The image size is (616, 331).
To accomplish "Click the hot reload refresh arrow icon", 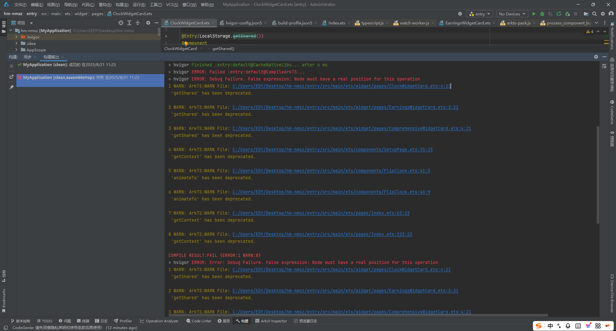I will tap(559, 14).
